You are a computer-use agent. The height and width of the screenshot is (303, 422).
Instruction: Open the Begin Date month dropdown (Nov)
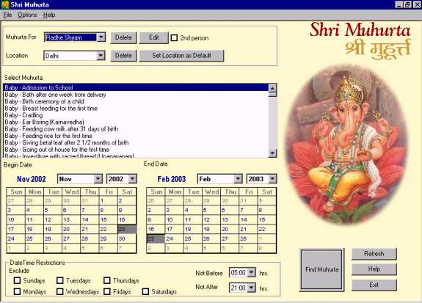pos(98,179)
